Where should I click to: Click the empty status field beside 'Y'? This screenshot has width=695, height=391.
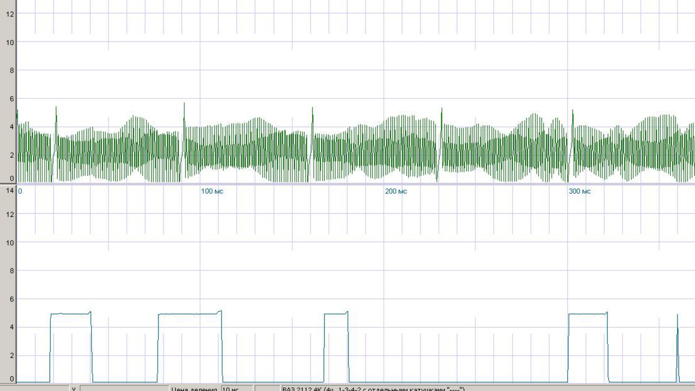124,389
